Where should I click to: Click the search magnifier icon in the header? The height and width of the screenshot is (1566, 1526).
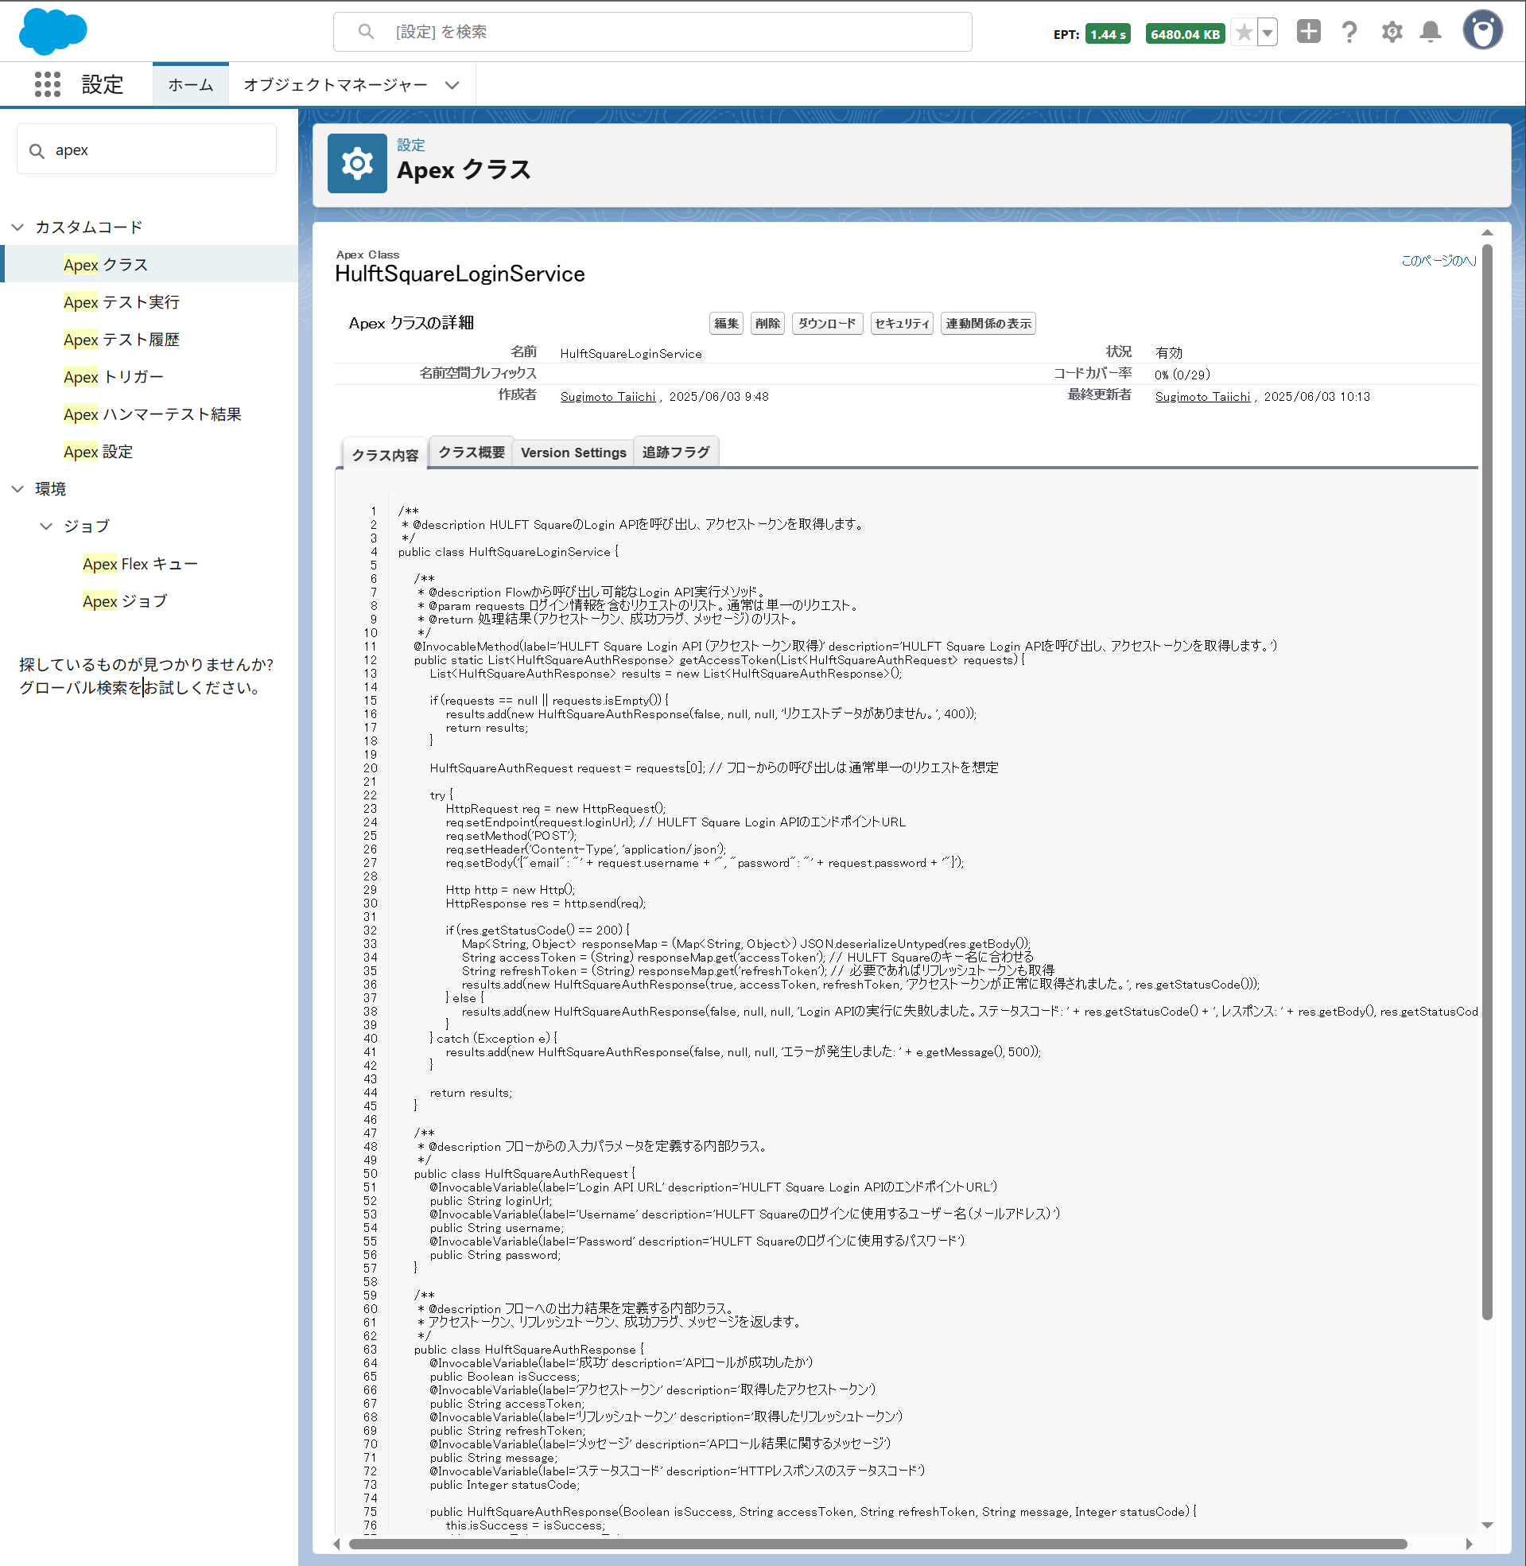tap(367, 31)
